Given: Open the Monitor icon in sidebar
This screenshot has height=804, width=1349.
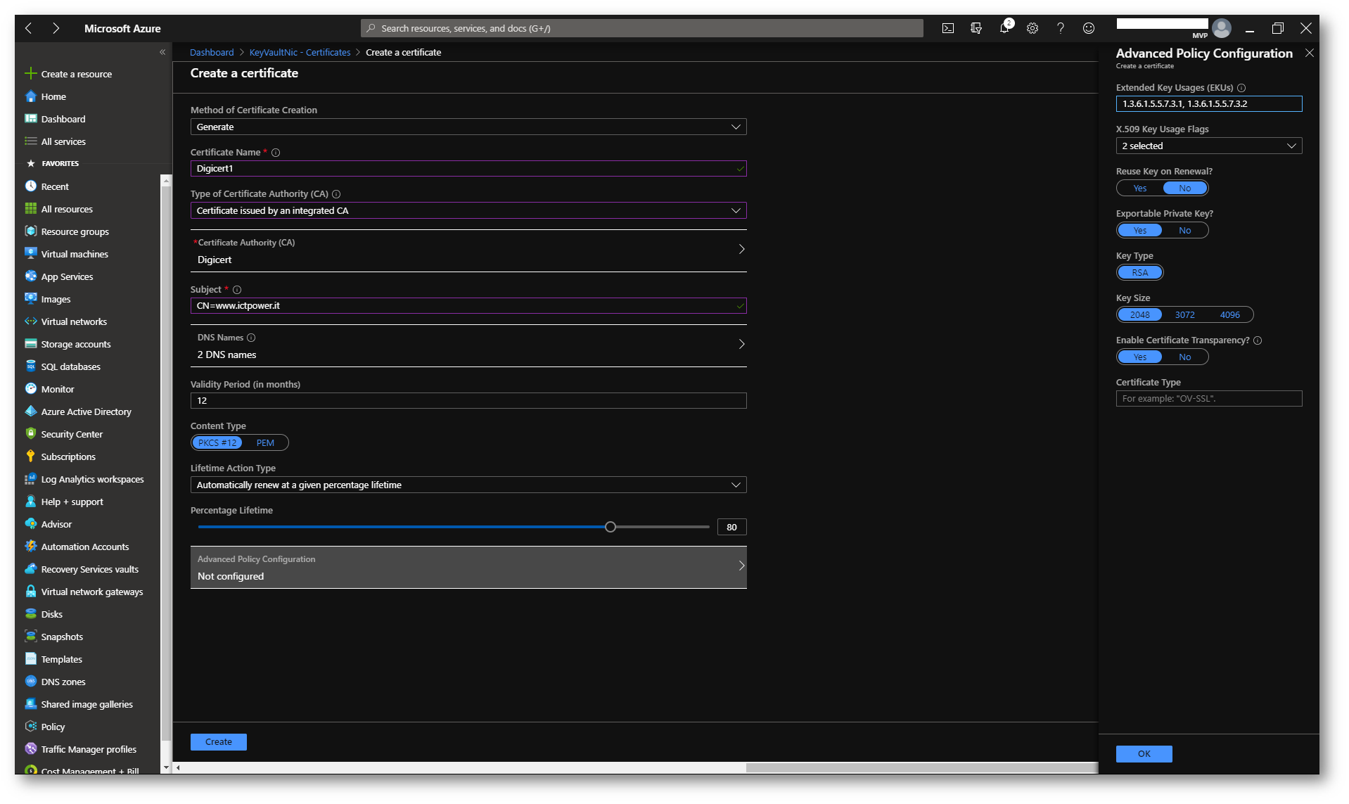Looking at the screenshot, I should pos(30,389).
